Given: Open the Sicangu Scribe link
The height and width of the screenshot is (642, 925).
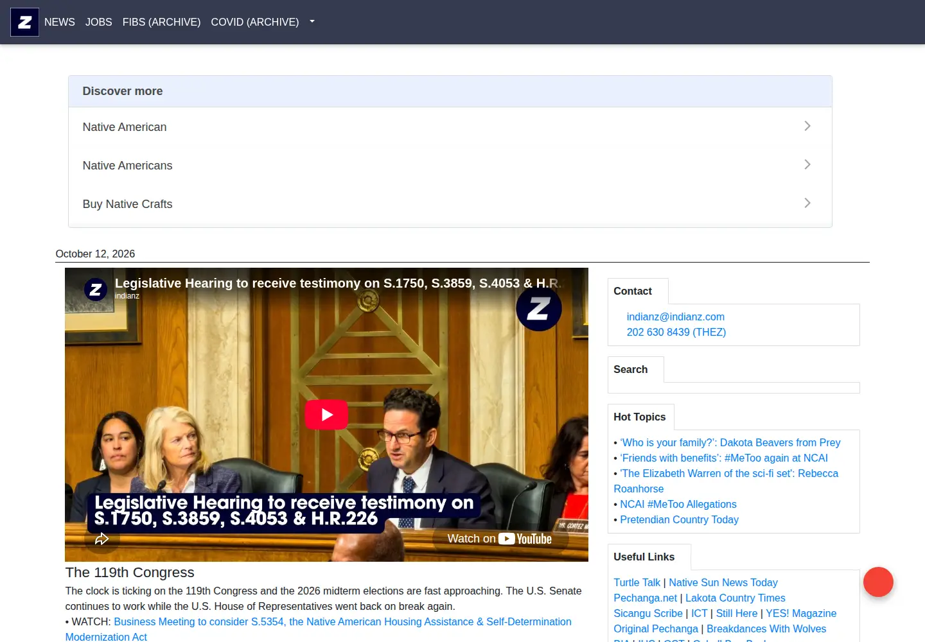Looking at the screenshot, I should (648, 613).
